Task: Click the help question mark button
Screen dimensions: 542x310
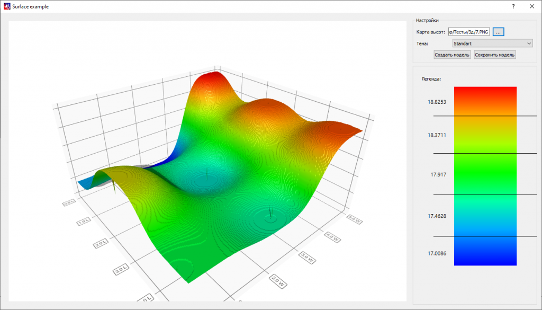Action: pos(513,6)
